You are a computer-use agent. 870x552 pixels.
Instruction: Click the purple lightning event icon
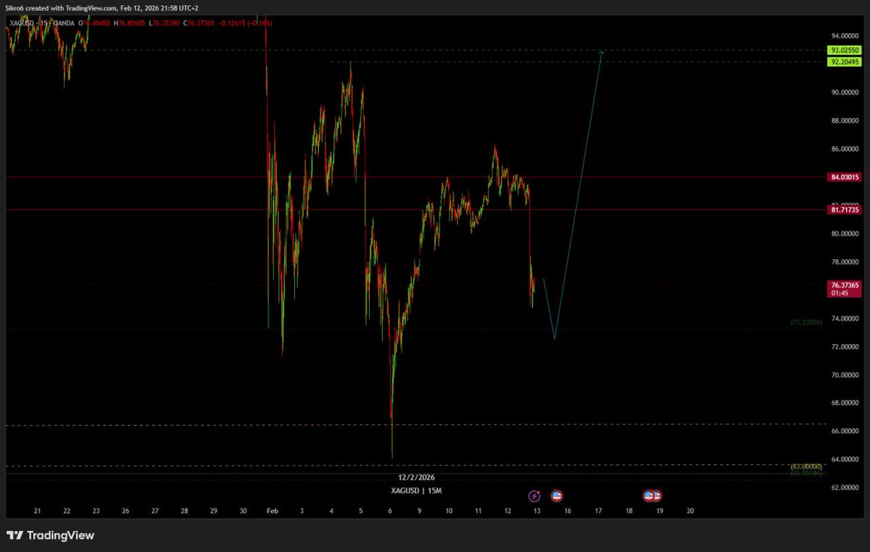point(534,496)
